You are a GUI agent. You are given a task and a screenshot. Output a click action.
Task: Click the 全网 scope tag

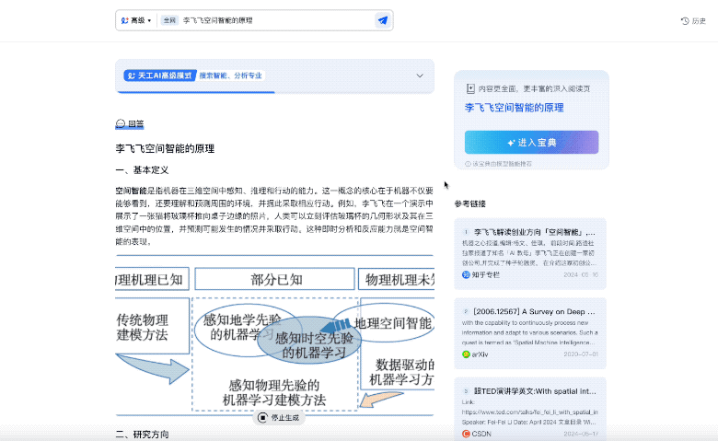click(169, 20)
